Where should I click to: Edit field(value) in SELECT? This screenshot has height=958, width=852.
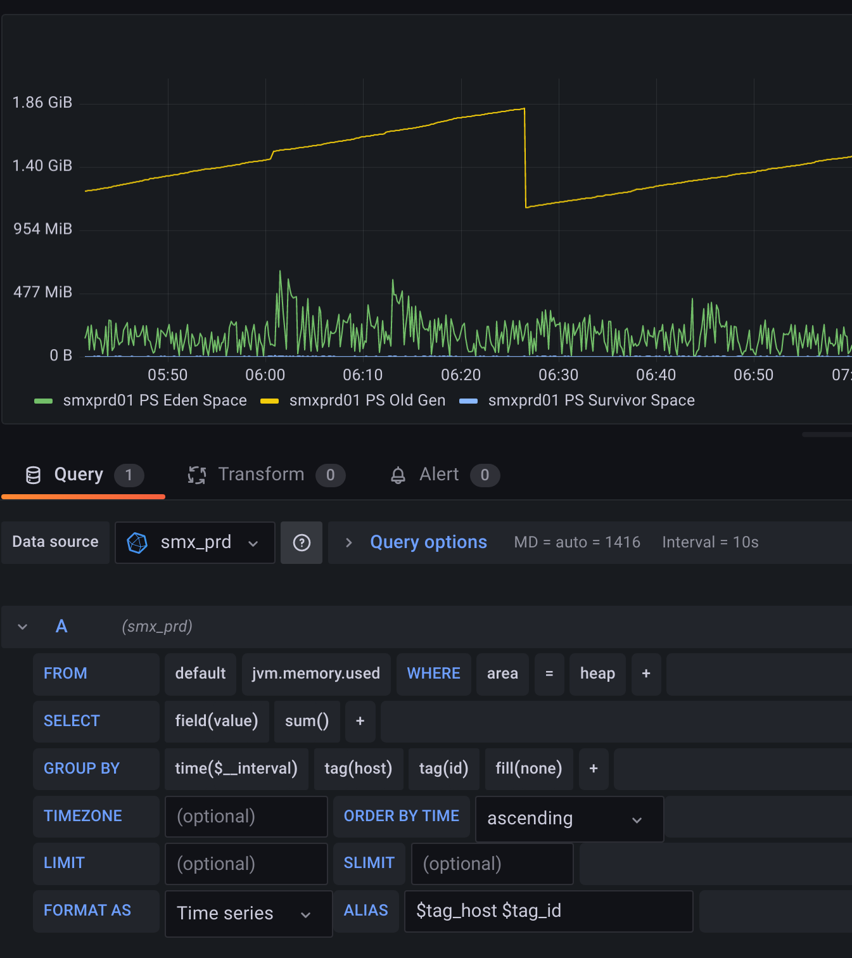pos(217,721)
